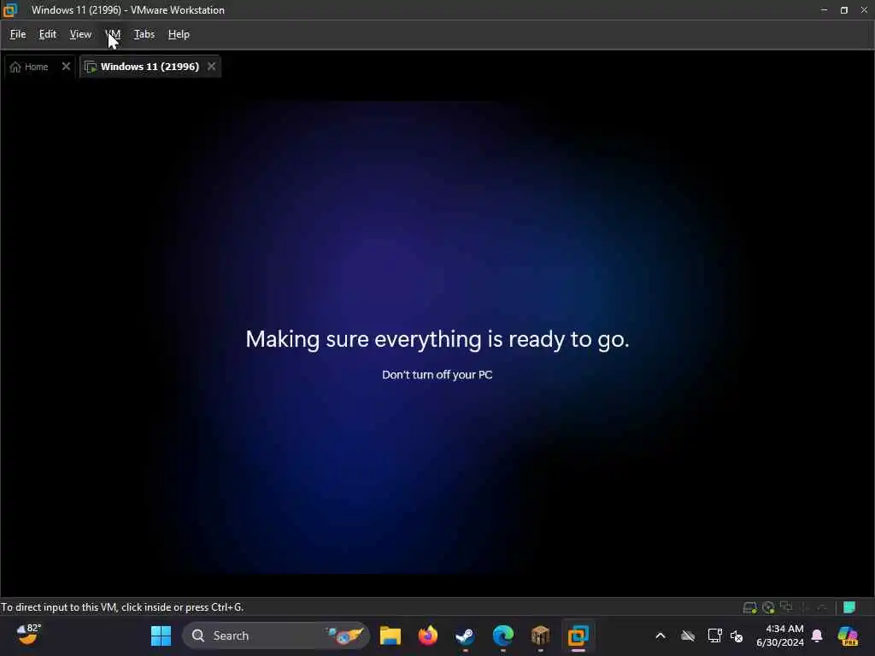
Task: Close the VMware Workstation window
Action: point(864,10)
